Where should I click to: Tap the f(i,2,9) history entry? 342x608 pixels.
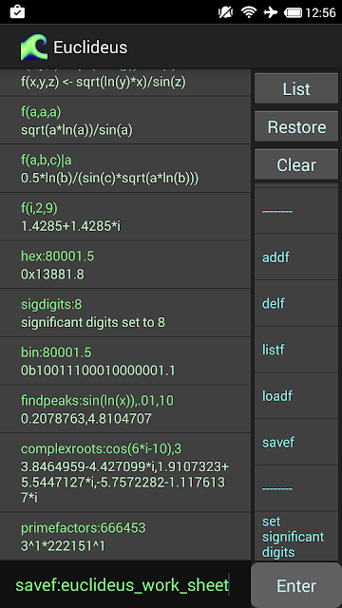[124, 217]
